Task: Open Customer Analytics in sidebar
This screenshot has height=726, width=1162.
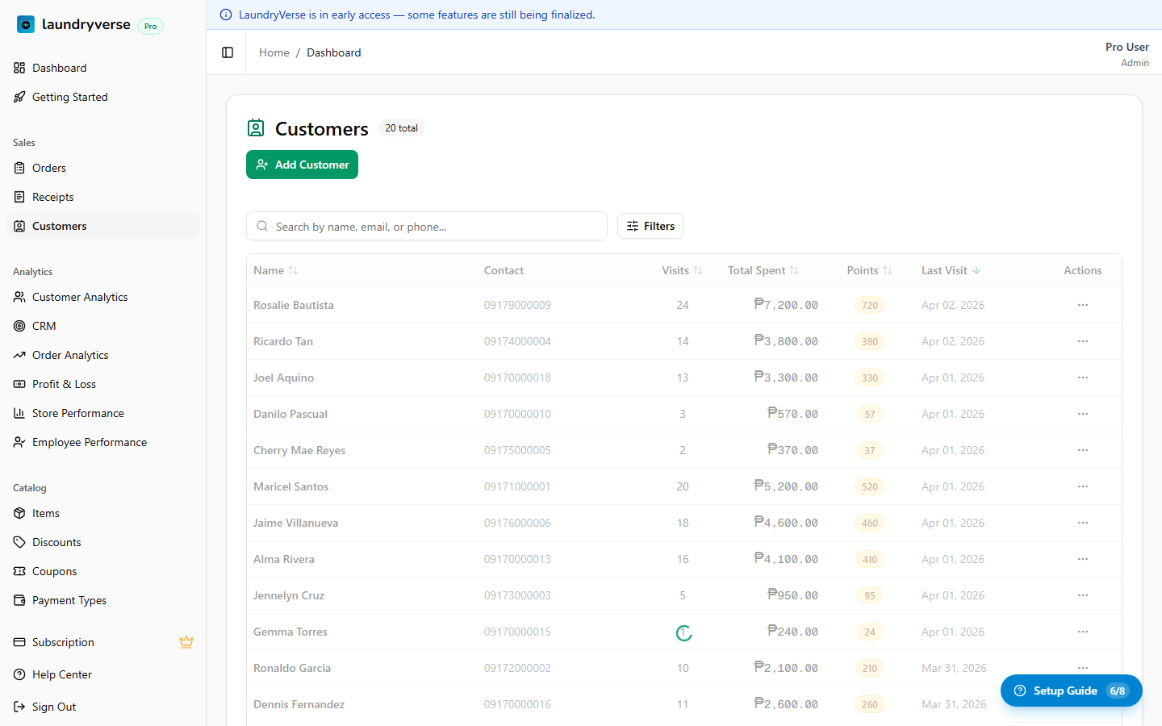Action: point(80,297)
